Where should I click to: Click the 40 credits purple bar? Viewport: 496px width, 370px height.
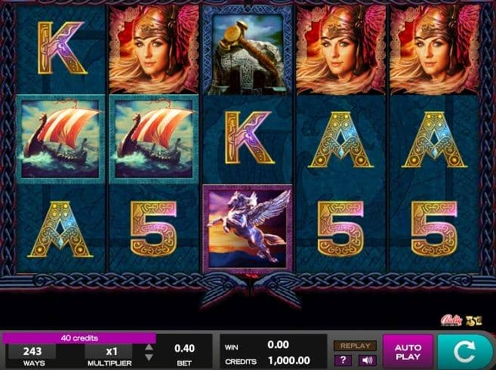pos(79,338)
